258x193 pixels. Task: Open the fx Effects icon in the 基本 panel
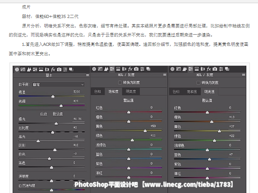pos(53,69)
